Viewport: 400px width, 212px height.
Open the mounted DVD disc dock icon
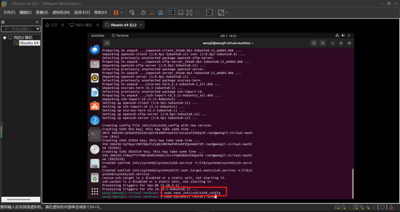coord(95,150)
